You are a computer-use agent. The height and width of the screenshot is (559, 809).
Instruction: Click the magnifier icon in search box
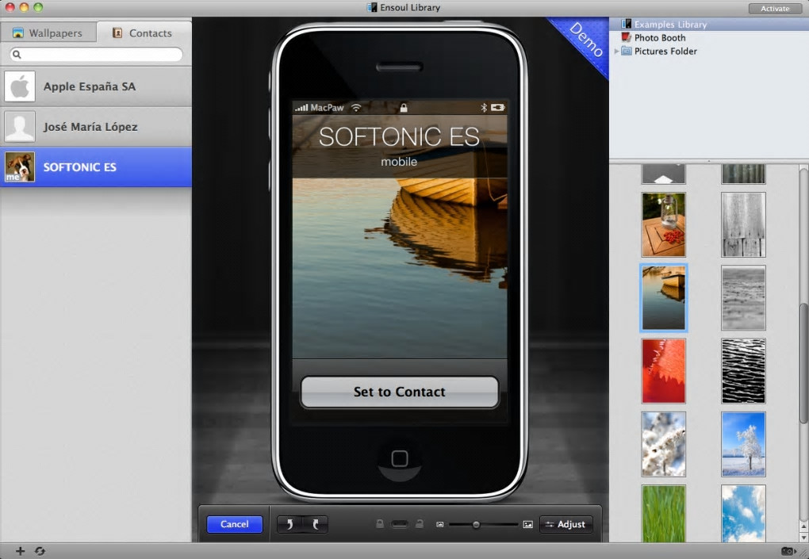[17, 54]
